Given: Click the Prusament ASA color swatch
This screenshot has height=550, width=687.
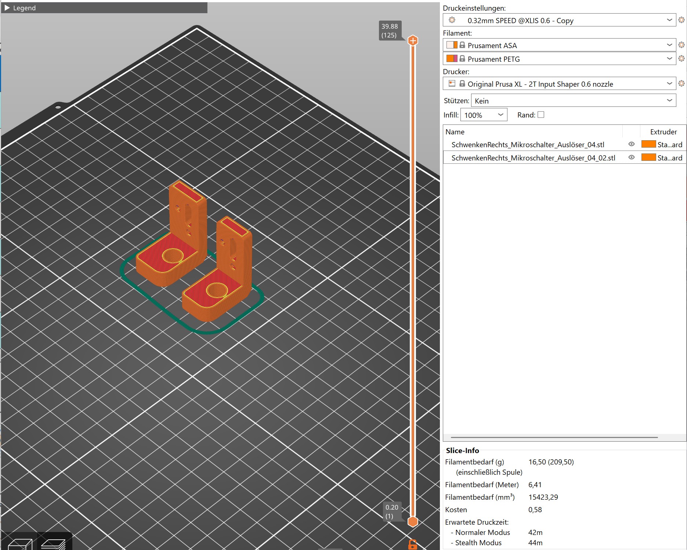Looking at the screenshot, I should tap(452, 45).
